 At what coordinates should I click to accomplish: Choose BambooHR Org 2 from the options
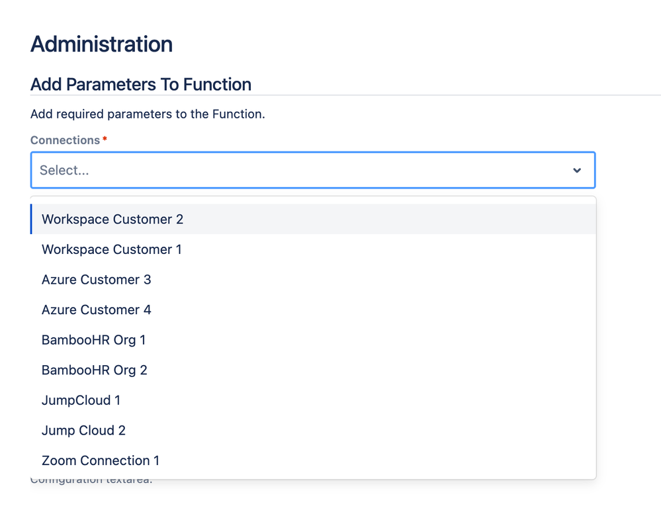(95, 370)
